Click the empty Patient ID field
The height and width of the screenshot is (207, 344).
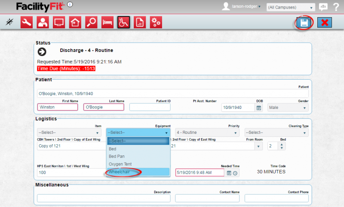[150, 107]
